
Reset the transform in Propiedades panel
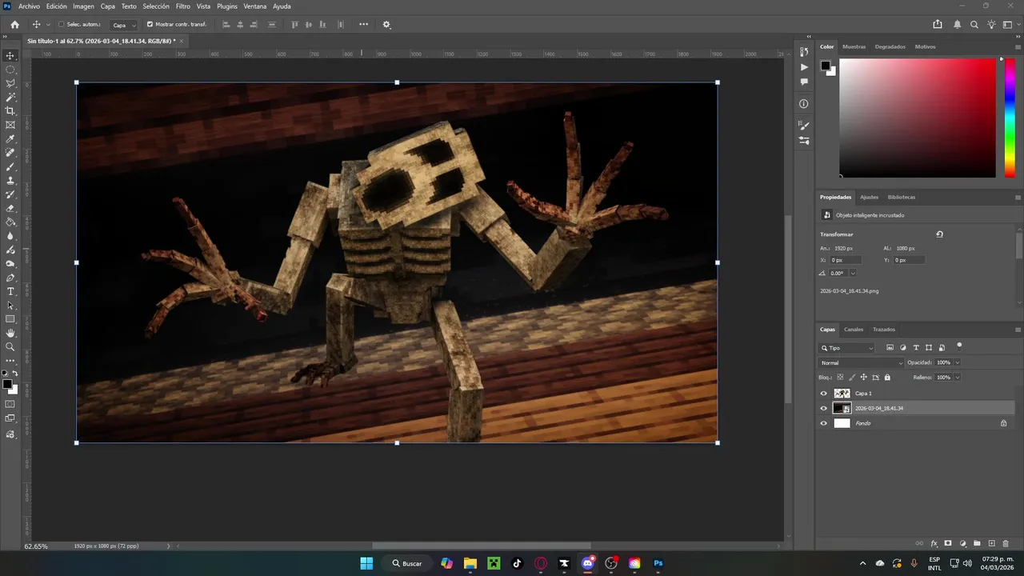pyautogui.click(x=939, y=234)
